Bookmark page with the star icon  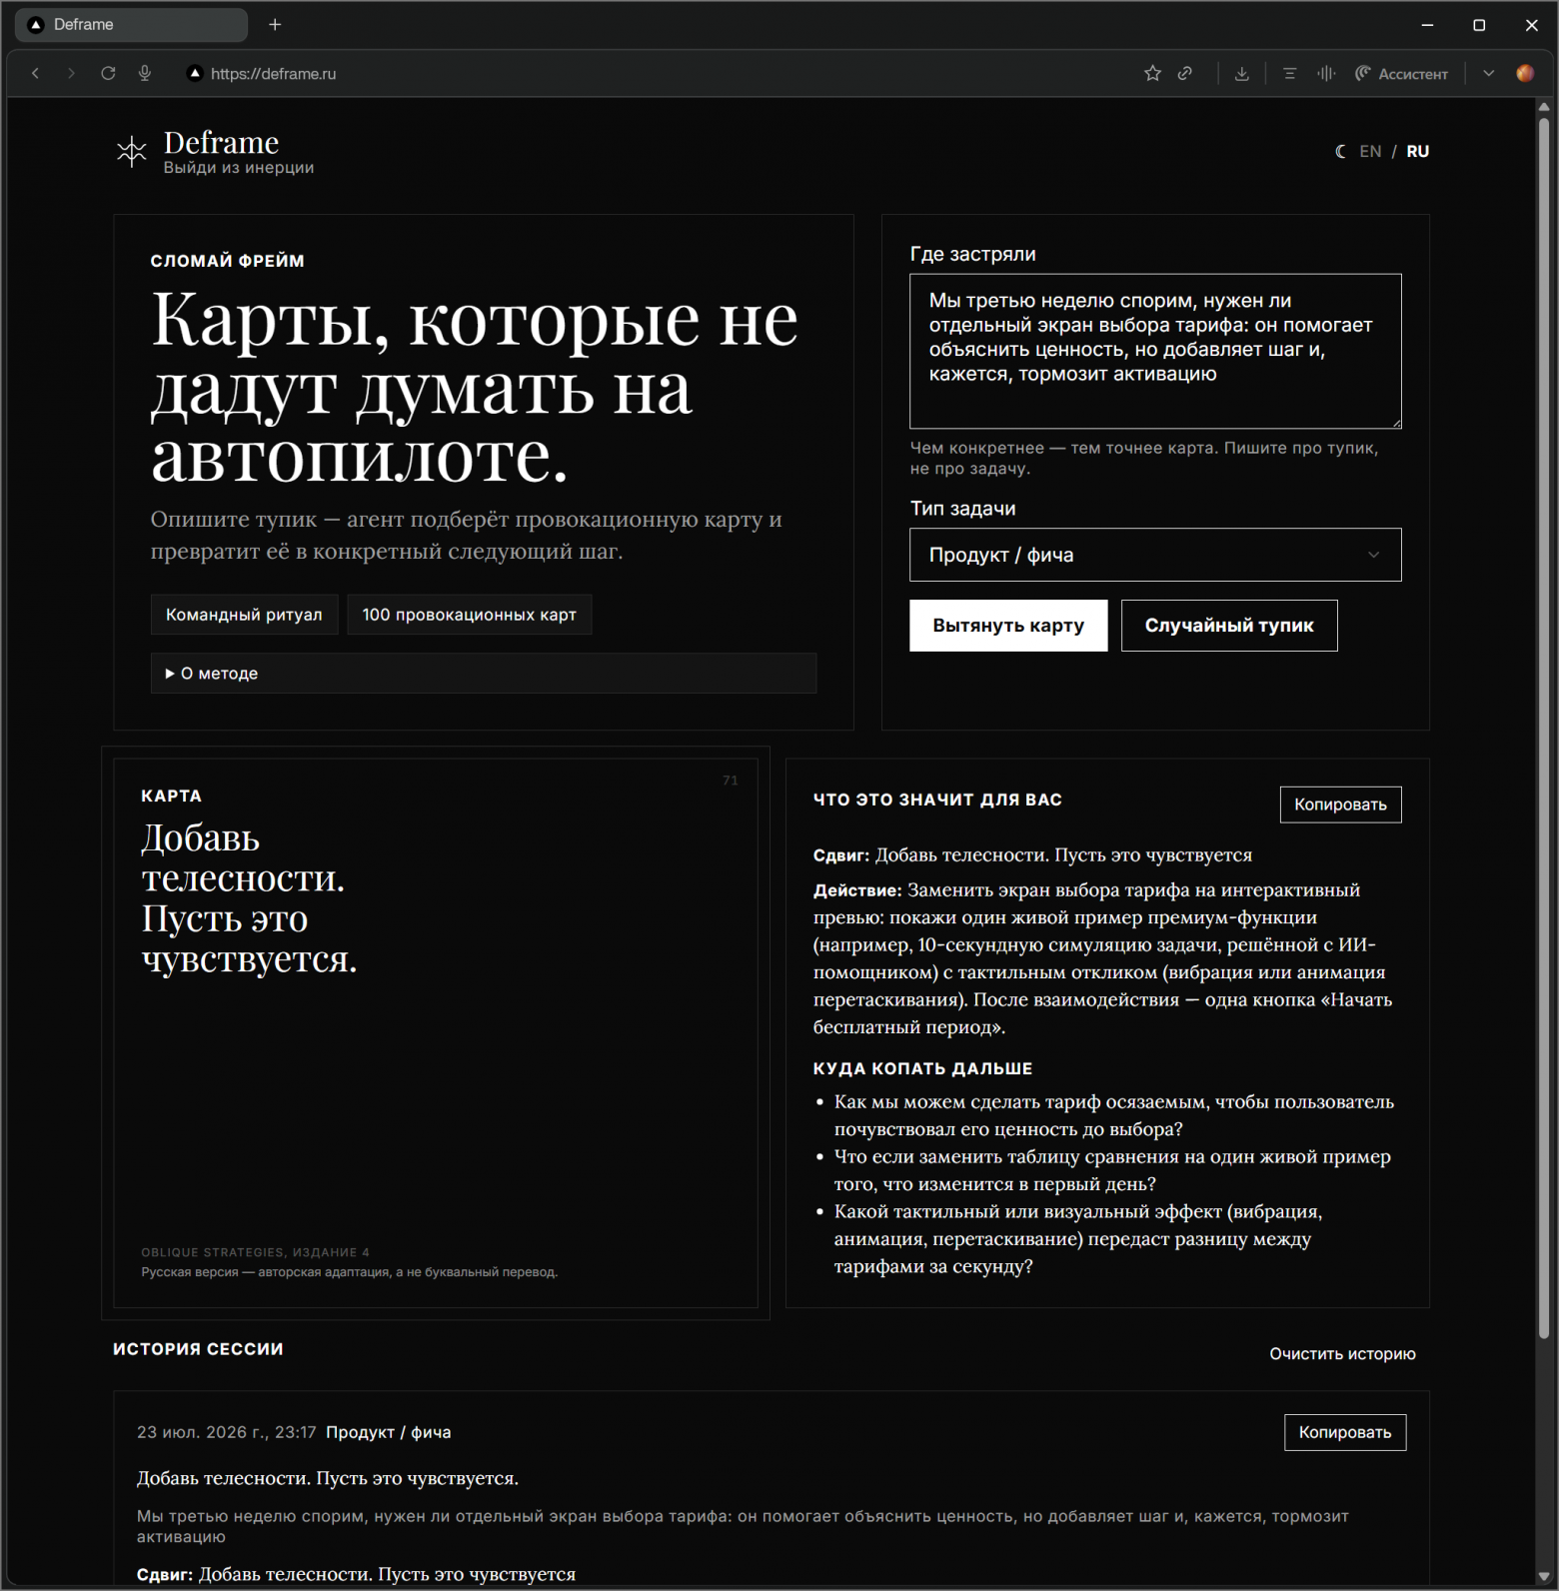[x=1152, y=73]
